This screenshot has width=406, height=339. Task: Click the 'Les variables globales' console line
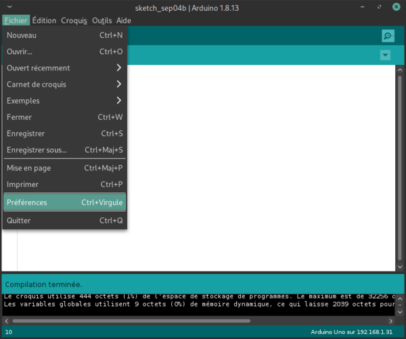pos(199,304)
